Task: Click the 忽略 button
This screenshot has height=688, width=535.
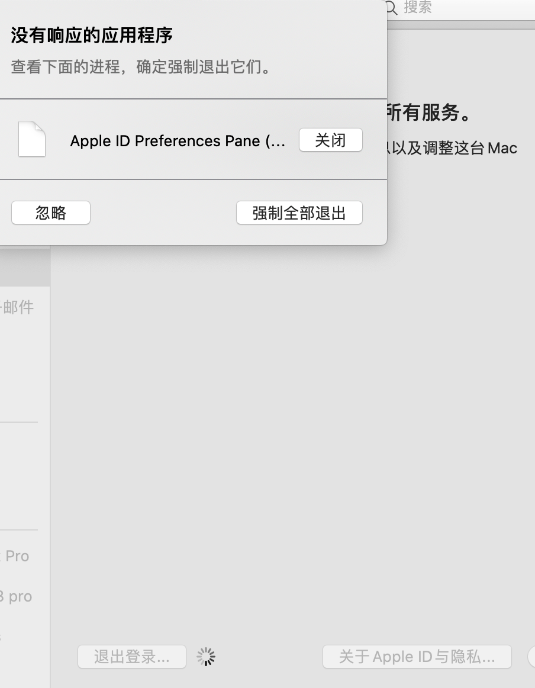Action: pos(51,213)
